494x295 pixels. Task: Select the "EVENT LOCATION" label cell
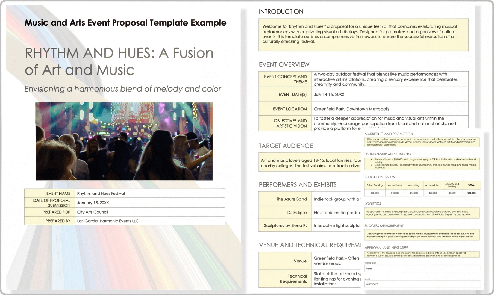click(x=285, y=109)
